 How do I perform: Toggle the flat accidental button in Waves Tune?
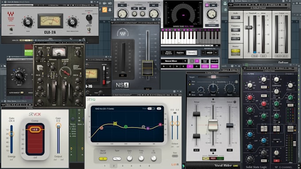tap(192, 61)
